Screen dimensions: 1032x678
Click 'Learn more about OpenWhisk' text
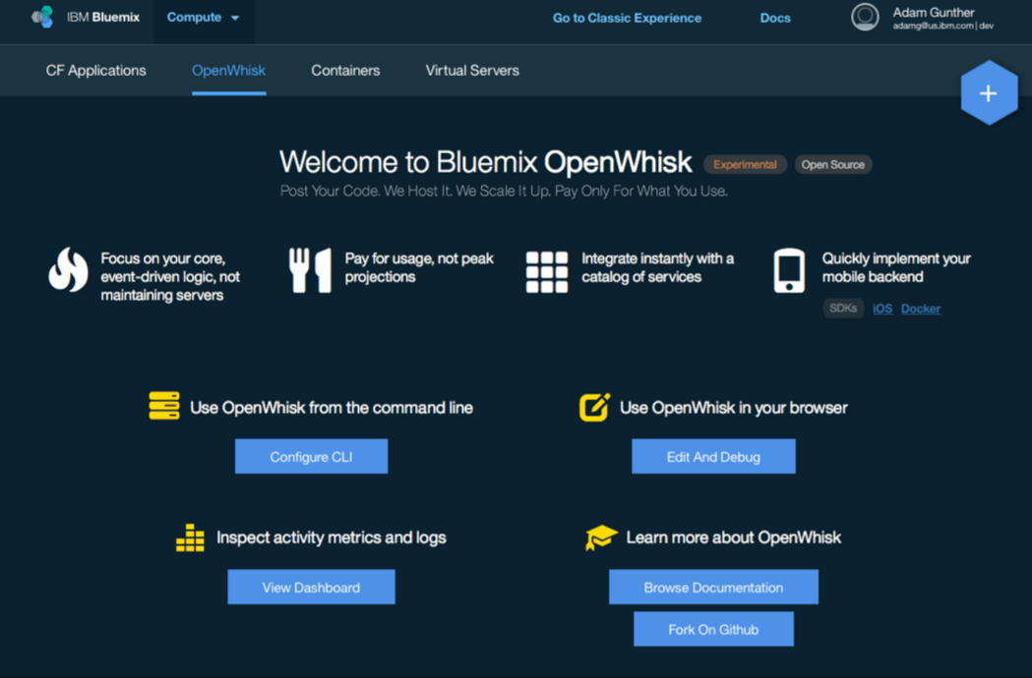click(x=733, y=537)
